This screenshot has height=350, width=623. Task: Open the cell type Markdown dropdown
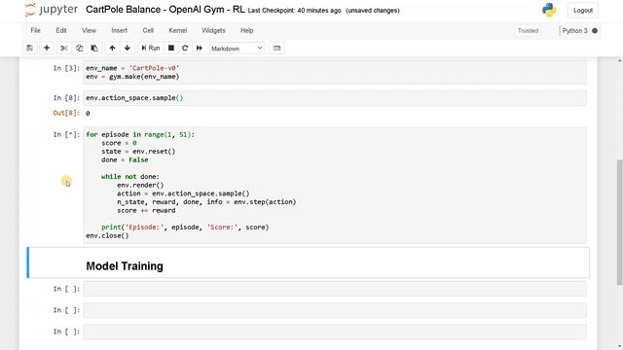pyautogui.click(x=237, y=49)
